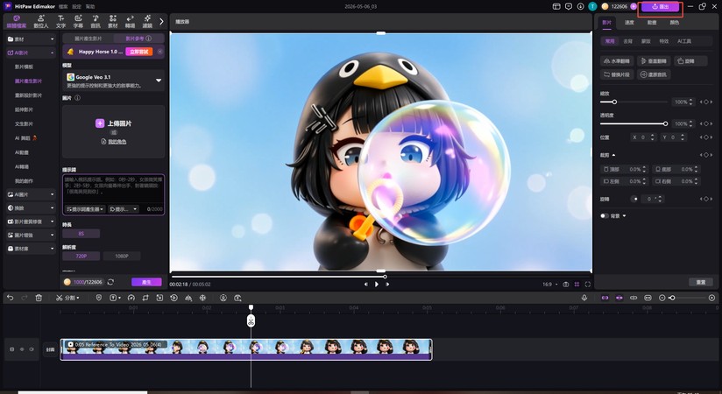Toggle the 縮放 scale keyframe diamond
The height and width of the screenshot is (394, 722).
tap(706, 102)
